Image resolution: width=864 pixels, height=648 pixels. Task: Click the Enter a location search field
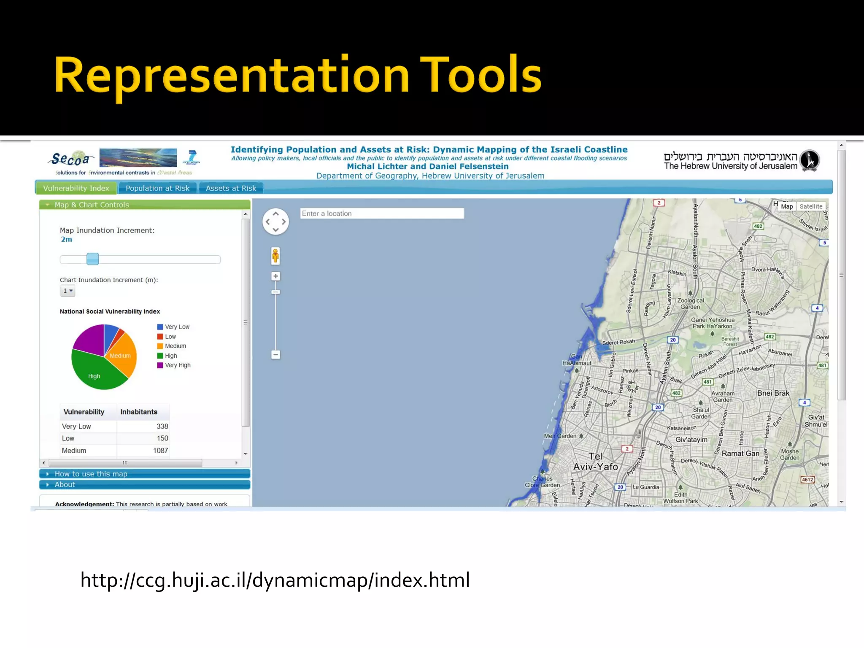click(x=382, y=213)
